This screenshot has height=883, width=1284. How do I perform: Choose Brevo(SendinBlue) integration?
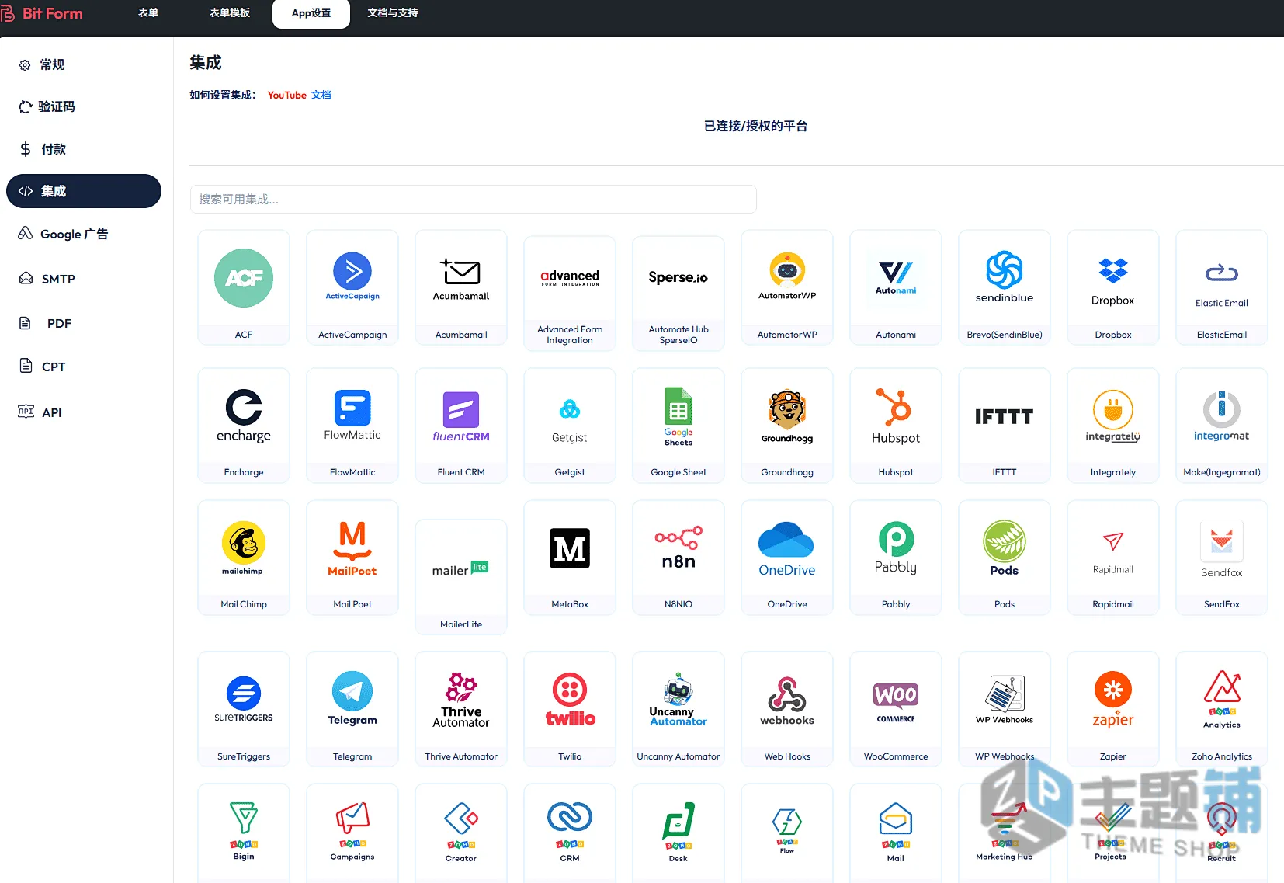(x=1005, y=287)
